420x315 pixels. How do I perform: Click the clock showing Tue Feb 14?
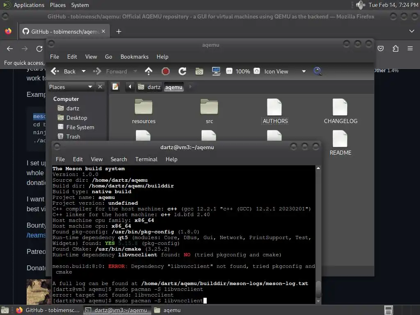click(393, 5)
